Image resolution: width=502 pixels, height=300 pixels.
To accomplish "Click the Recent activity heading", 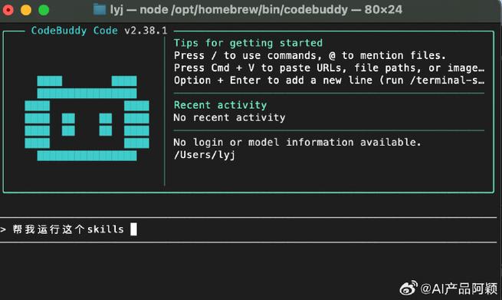I will coord(220,105).
